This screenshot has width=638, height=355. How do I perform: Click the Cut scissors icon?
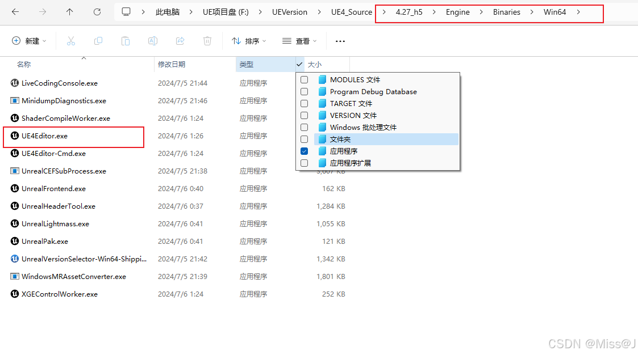71,41
